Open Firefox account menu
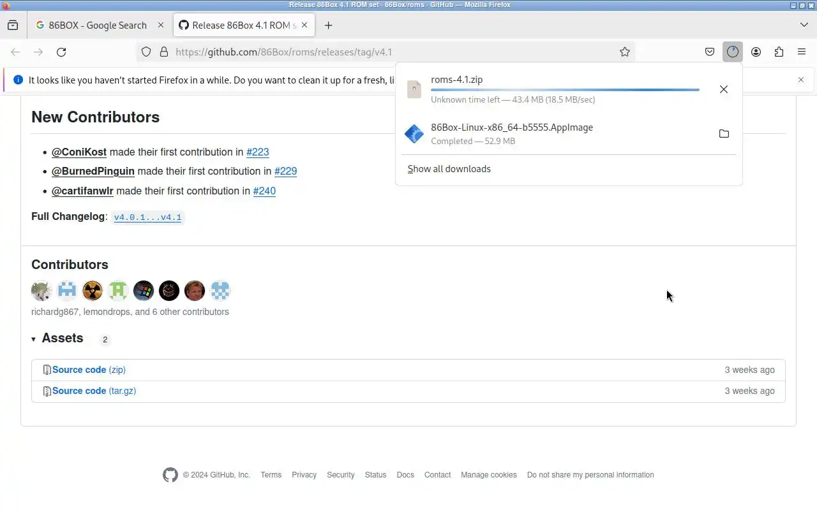 coord(756,52)
